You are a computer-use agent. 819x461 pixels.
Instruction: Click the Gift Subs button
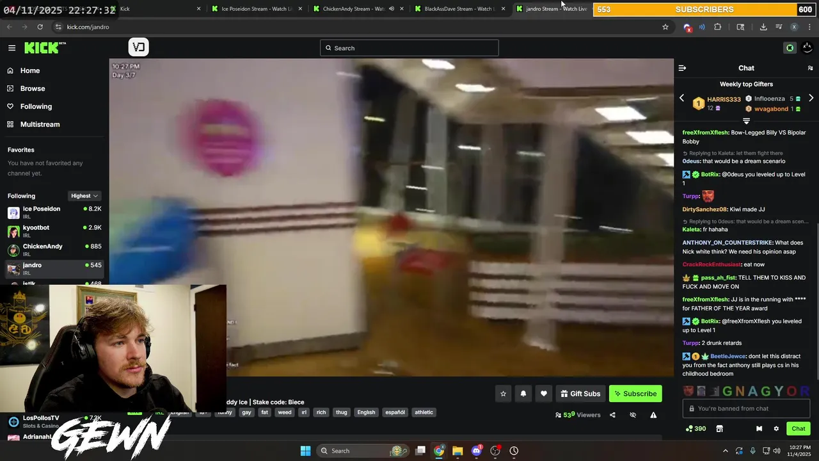tap(580, 394)
